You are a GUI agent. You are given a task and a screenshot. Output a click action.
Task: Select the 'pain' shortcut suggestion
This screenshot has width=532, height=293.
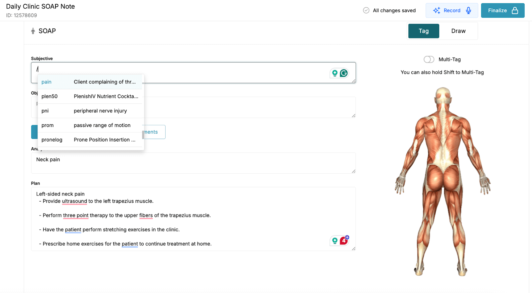coord(90,82)
